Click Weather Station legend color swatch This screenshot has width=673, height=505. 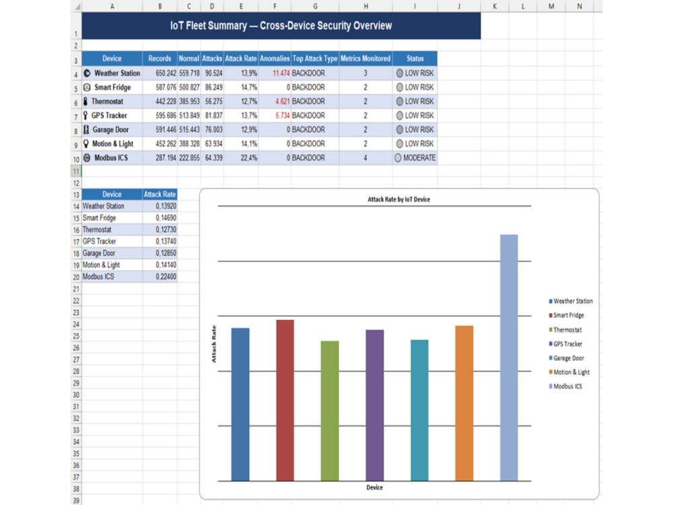[x=551, y=302]
